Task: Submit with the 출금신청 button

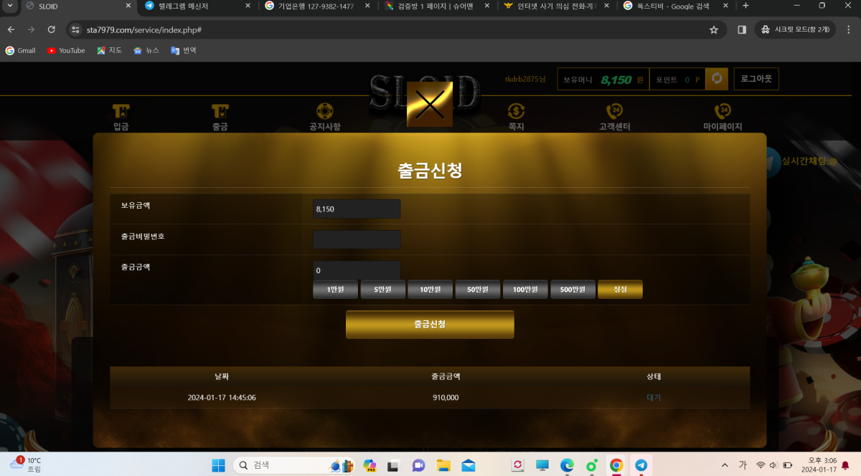Action: tap(430, 324)
